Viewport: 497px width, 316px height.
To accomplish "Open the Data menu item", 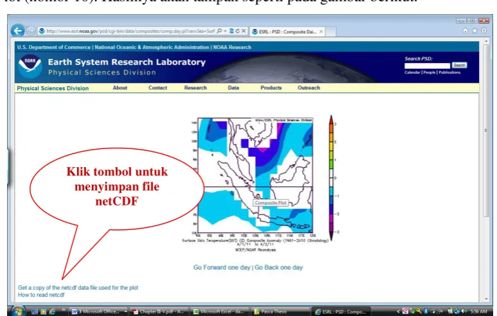I will pyautogui.click(x=233, y=88).
